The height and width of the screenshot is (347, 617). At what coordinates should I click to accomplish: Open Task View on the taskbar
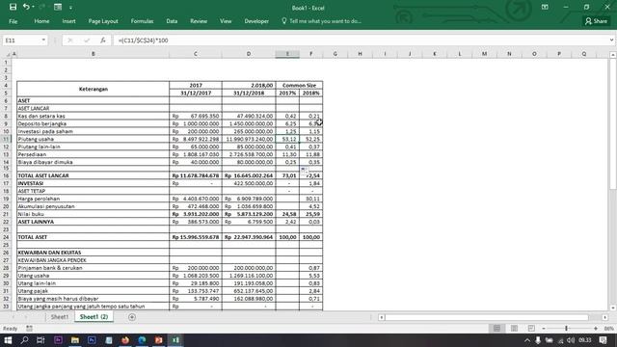pos(40,340)
